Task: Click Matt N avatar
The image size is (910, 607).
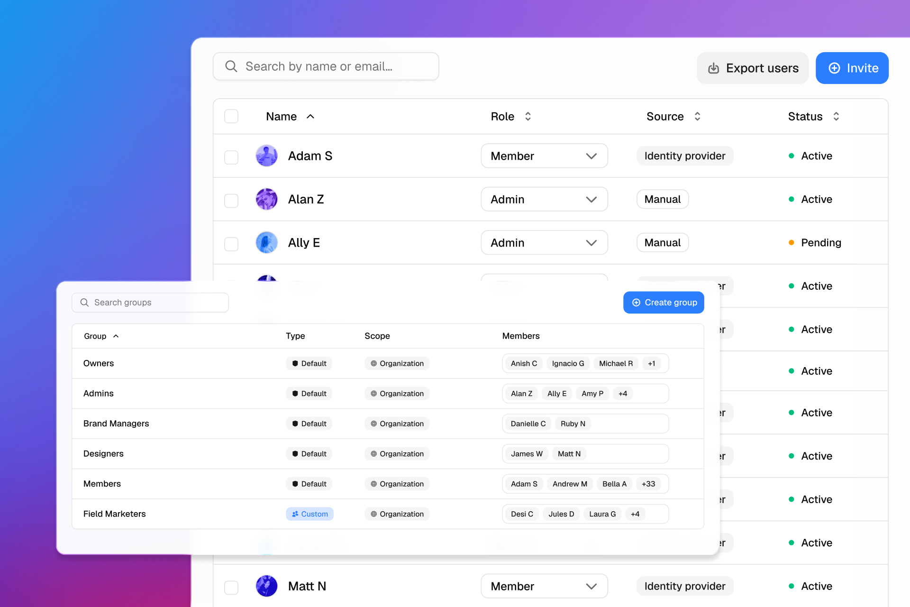Action: coord(267,586)
